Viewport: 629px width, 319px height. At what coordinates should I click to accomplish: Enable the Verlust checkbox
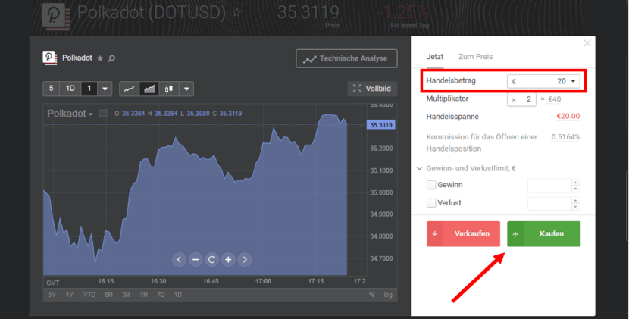coord(431,203)
